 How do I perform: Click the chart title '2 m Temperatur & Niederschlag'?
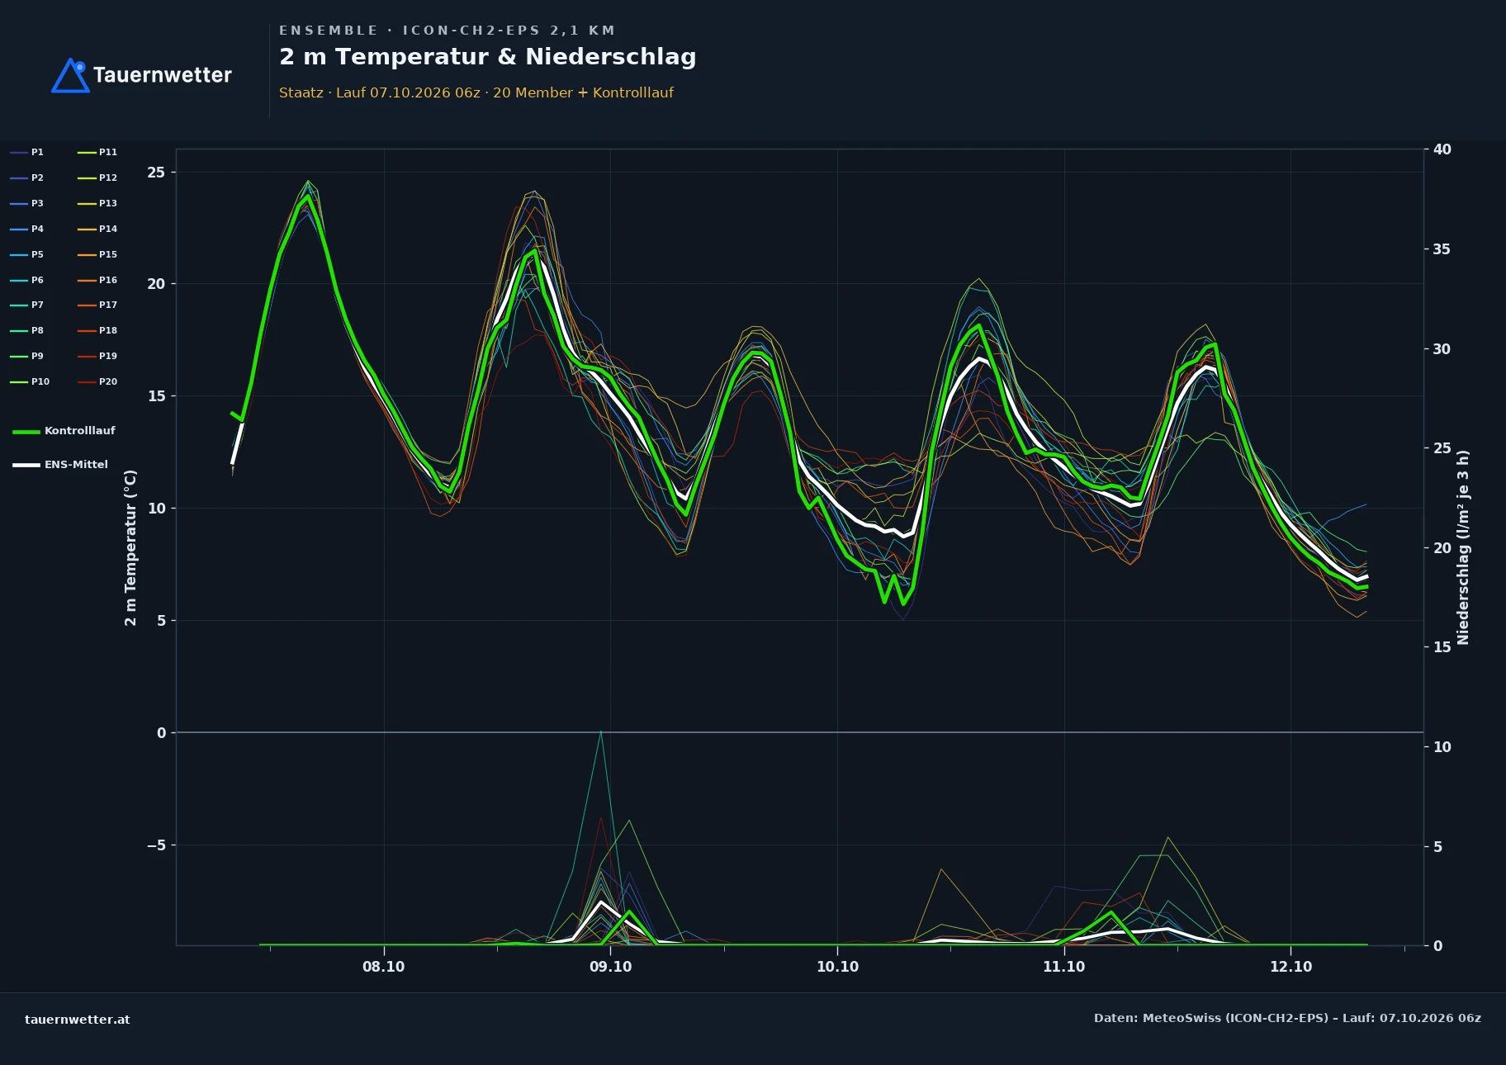[488, 57]
